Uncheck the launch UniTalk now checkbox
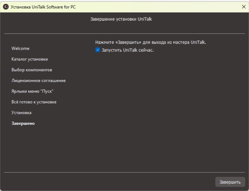The width and height of the screenshot is (249, 191). [98, 50]
